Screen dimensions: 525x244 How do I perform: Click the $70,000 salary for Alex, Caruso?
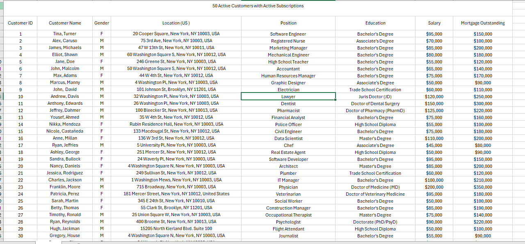coord(434,41)
